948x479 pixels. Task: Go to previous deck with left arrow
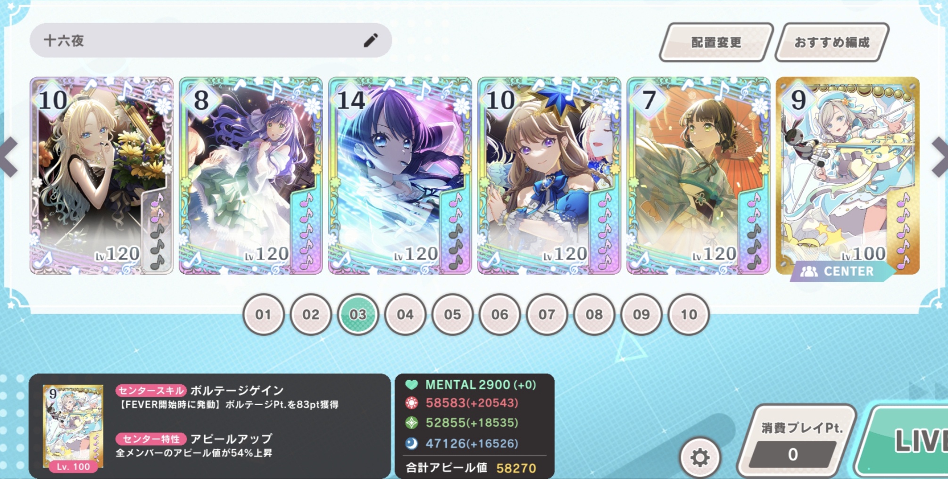point(8,157)
